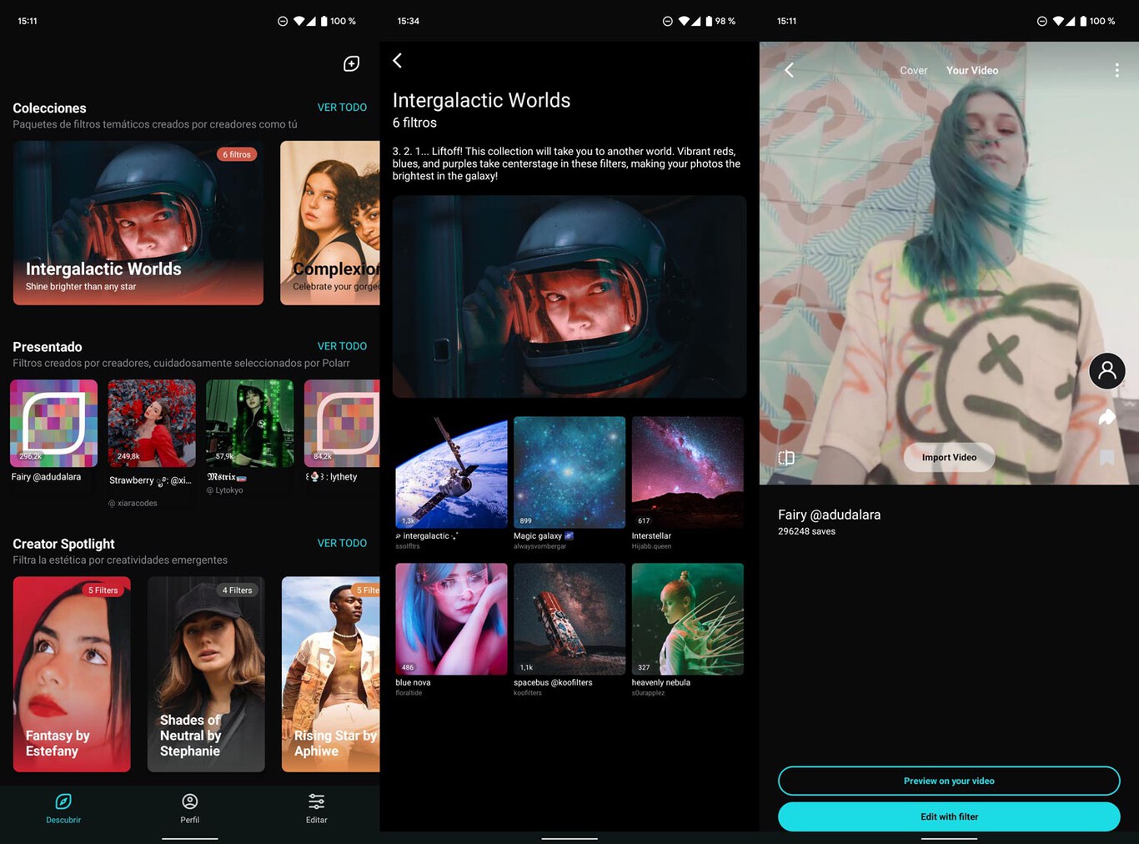Expand Presentado using its VER TODO link

point(342,345)
